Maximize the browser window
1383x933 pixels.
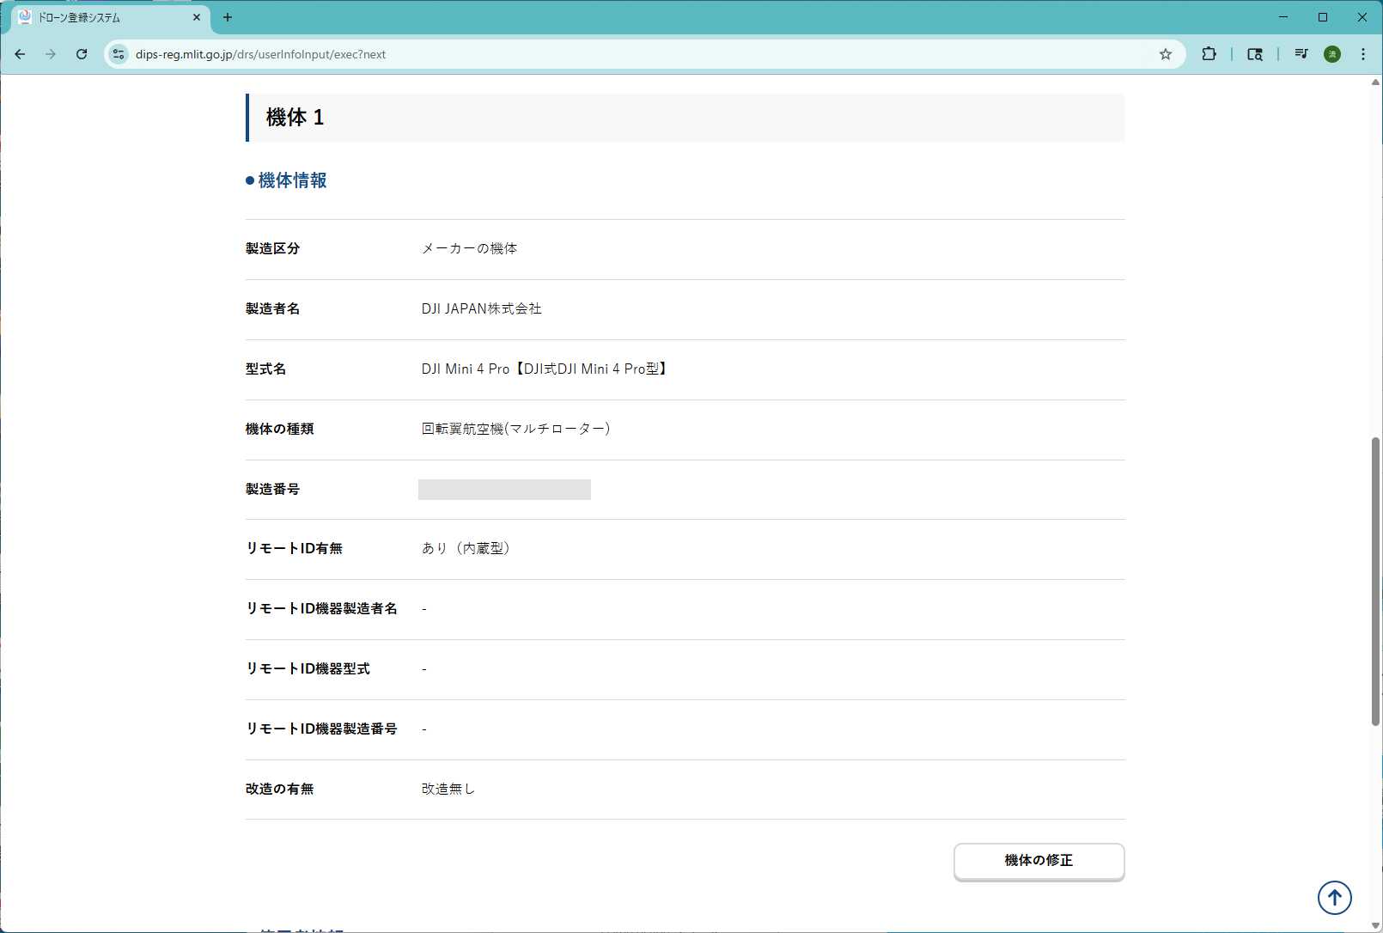(x=1323, y=17)
